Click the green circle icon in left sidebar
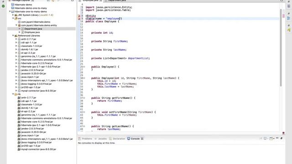The height and width of the screenshot is (164, 292). pos(3,6)
